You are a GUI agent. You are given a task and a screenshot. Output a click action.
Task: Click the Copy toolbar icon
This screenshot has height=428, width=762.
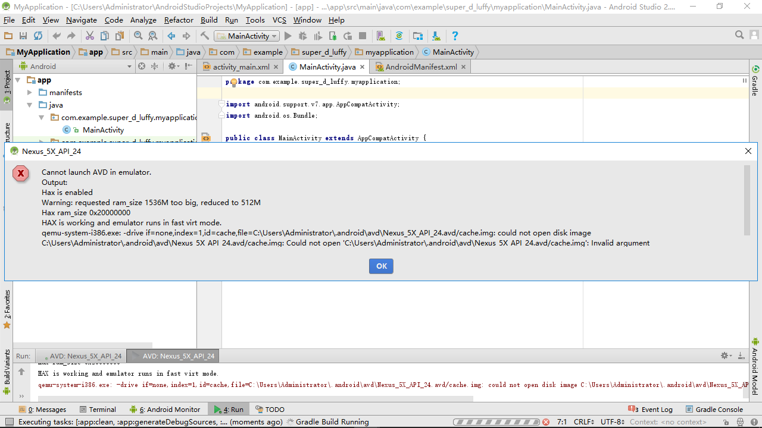coord(105,36)
